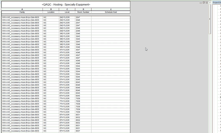The image size is (221, 133).
Task: Click the vertical scrollbar thumb of the schedule
Action: [210, 19]
